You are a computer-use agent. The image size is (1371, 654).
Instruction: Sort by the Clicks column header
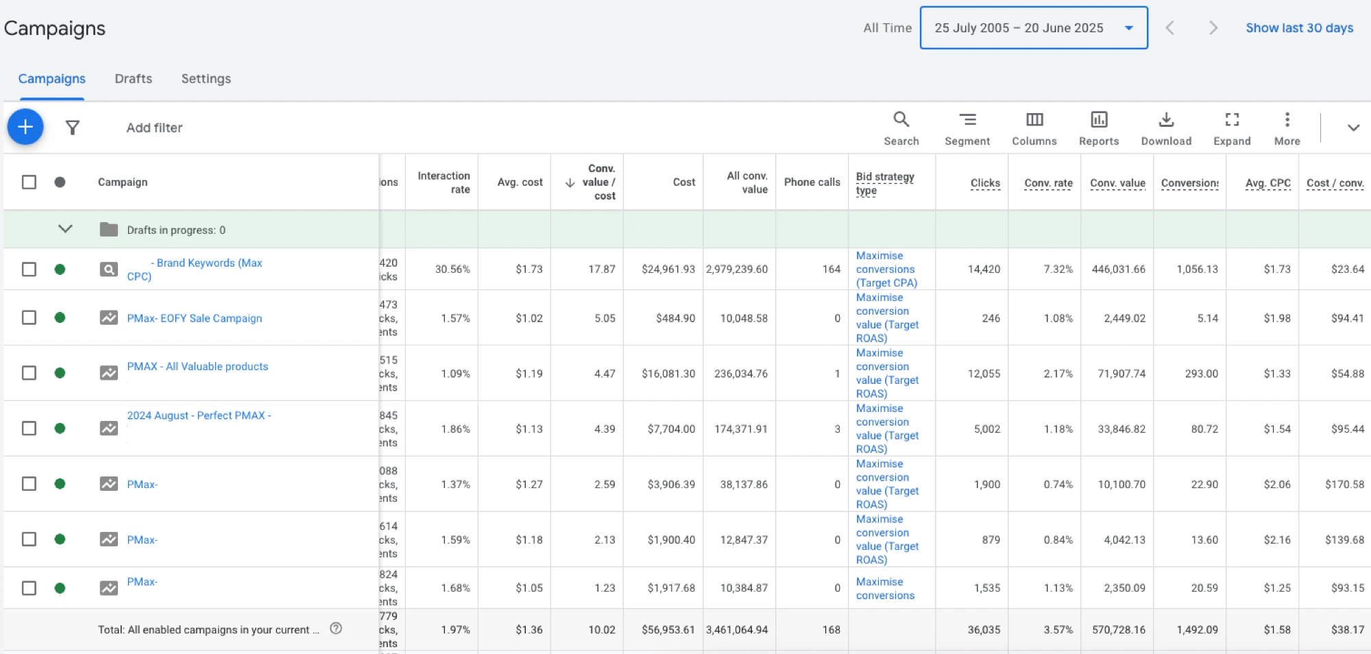tap(985, 183)
